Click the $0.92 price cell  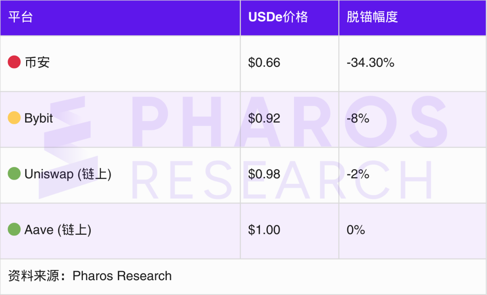click(264, 118)
